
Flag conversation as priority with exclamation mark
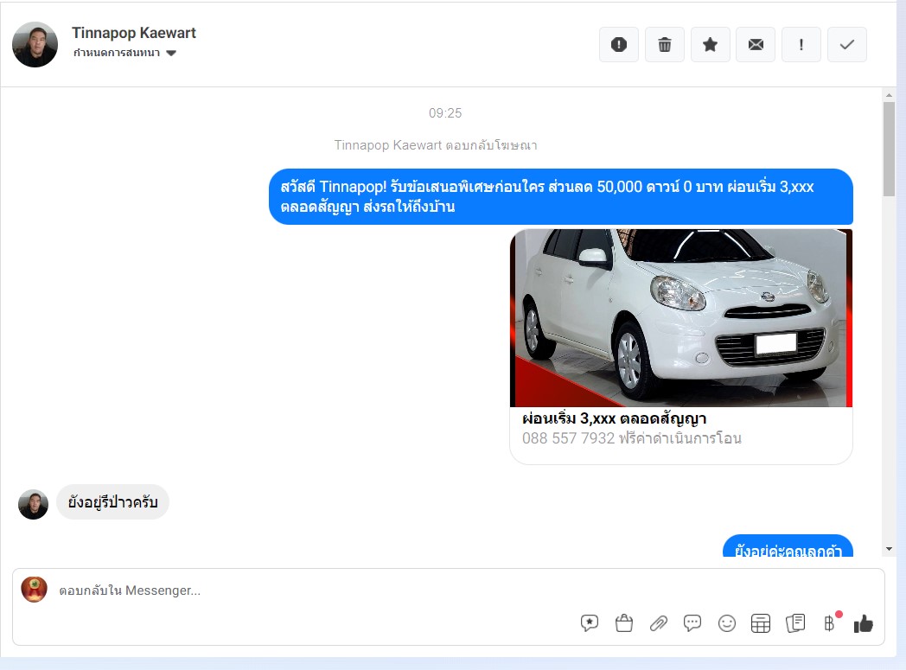(x=801, y=44)
